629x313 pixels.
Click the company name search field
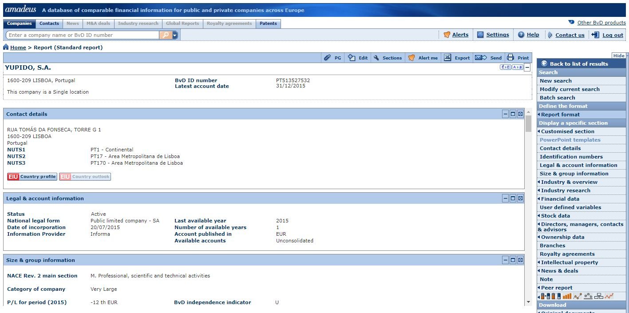tap(83, 35)
